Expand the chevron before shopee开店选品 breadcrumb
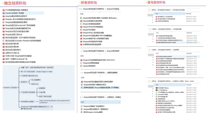The height and width of the screenshot is (113, 206). pyautogui.click(x=105, y=9)
